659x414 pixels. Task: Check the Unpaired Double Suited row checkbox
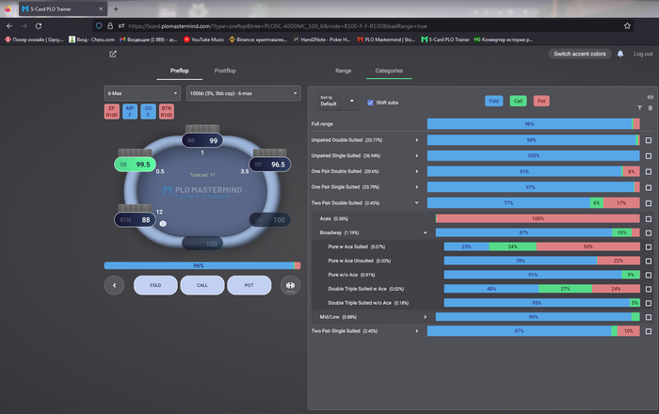pyautogui.click(x=649, y=140)
